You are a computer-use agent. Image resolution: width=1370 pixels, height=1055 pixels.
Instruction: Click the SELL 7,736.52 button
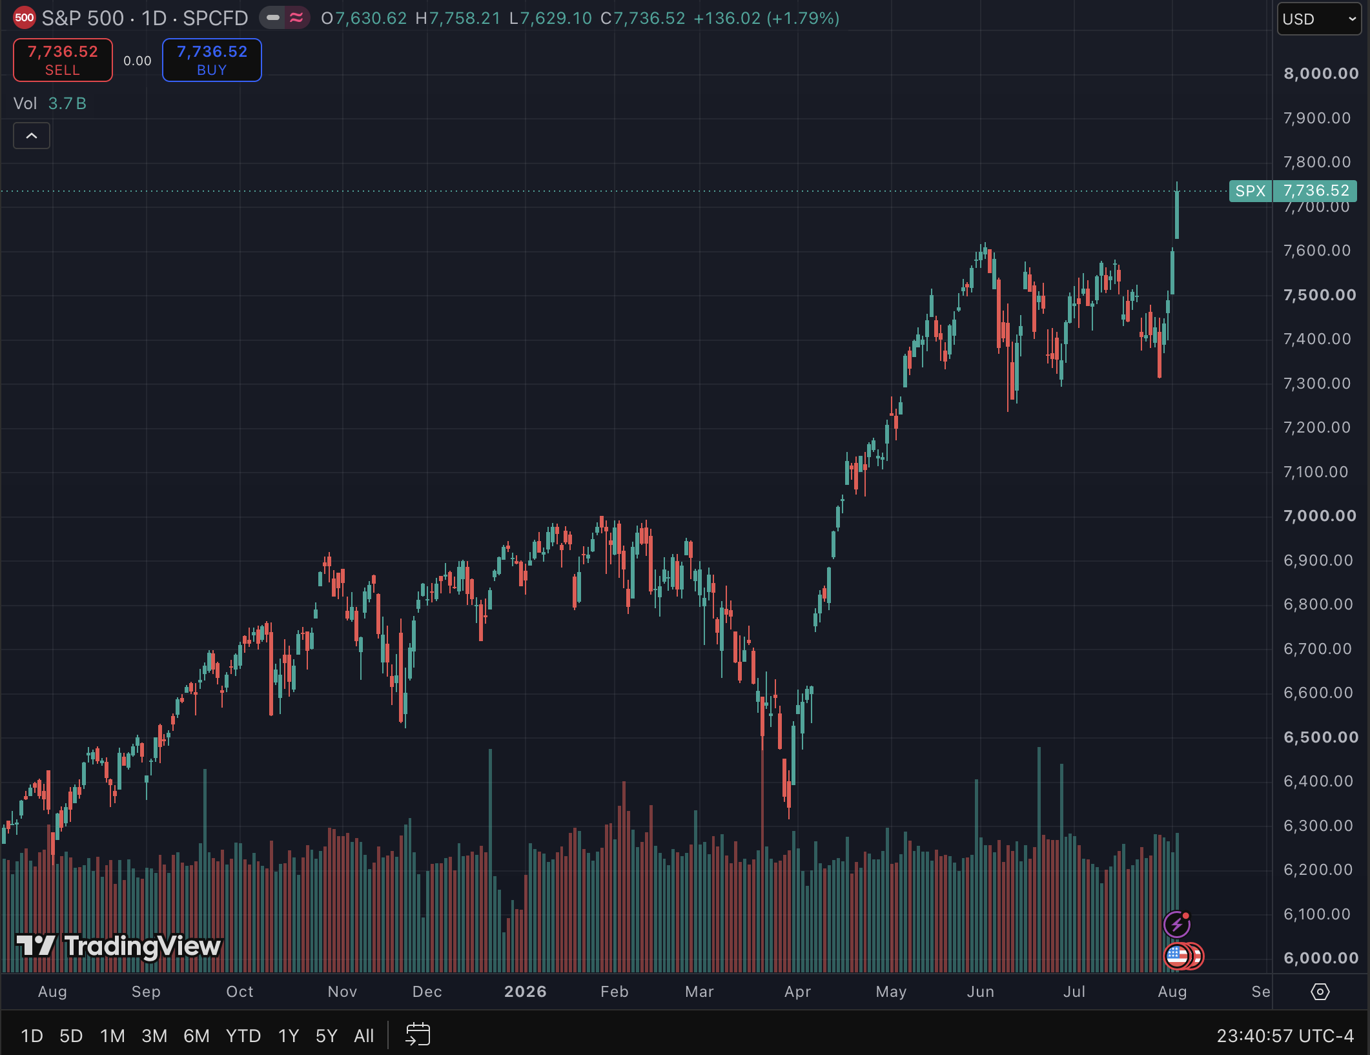[63, 60]
